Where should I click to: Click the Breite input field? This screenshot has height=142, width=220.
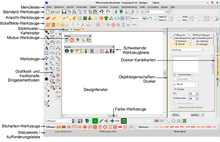pyautogui.click(x=193, y=17)
